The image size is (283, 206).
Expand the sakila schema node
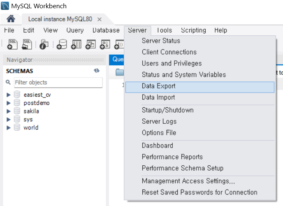9,111
